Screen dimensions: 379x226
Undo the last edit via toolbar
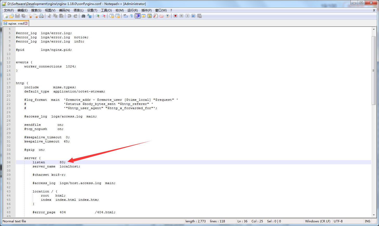click(x=69, y=16)
